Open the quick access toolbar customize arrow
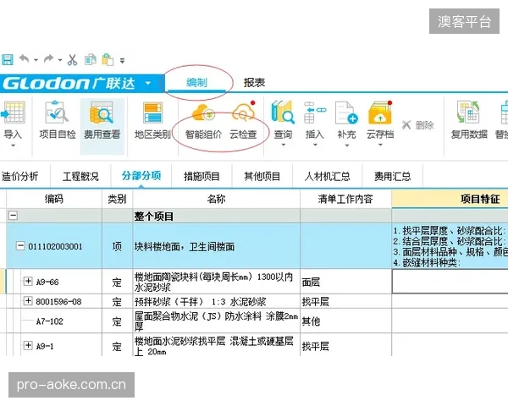Image resolution: width=508 pixels, height=406 pixels. [122, 61]
